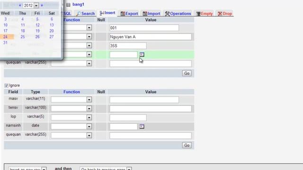Open the Operations tab
The height and width of the screenshot is (170, 303).
coord(178,14)
